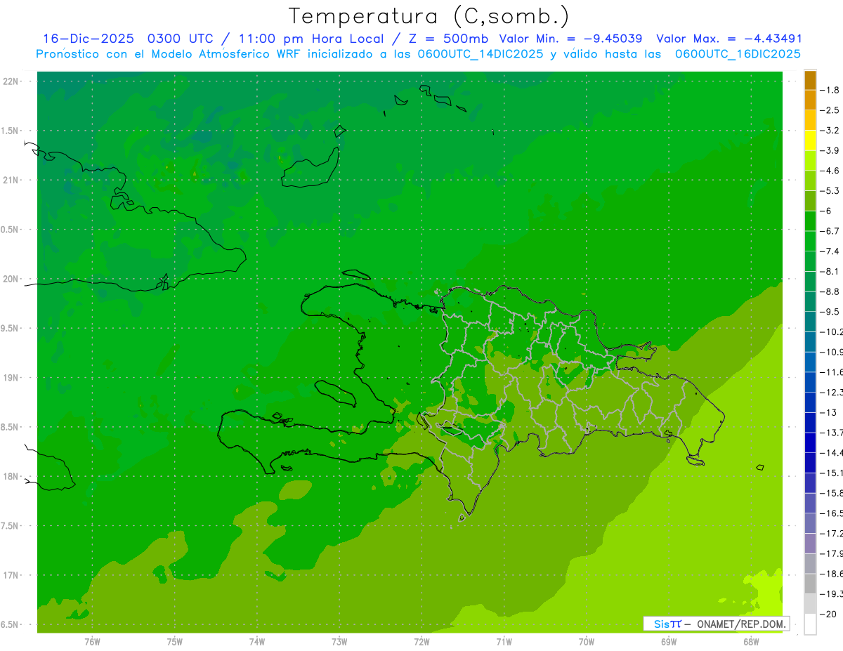Click the '-8.8' colorbar value
The height and width of the screenshot is (651, 843).
click(x=830, y=291)
